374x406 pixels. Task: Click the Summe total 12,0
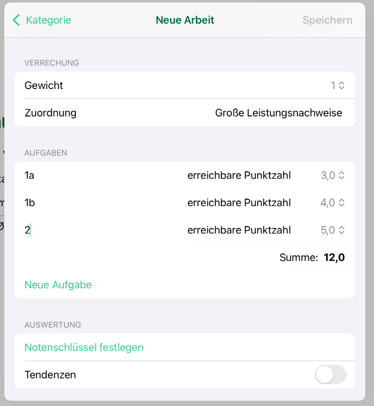pyautogui.click(x=334, y=257)
